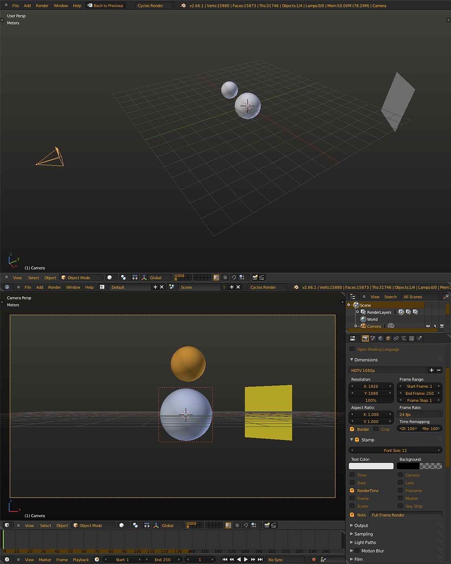Expand the Sampling panel
Viewport: 451px width, 564px height.
pos(352,534)
